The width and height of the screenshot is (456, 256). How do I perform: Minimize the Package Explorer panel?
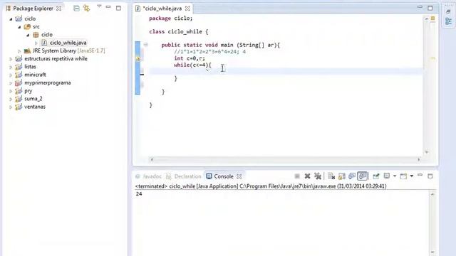[x=108, y=7]
